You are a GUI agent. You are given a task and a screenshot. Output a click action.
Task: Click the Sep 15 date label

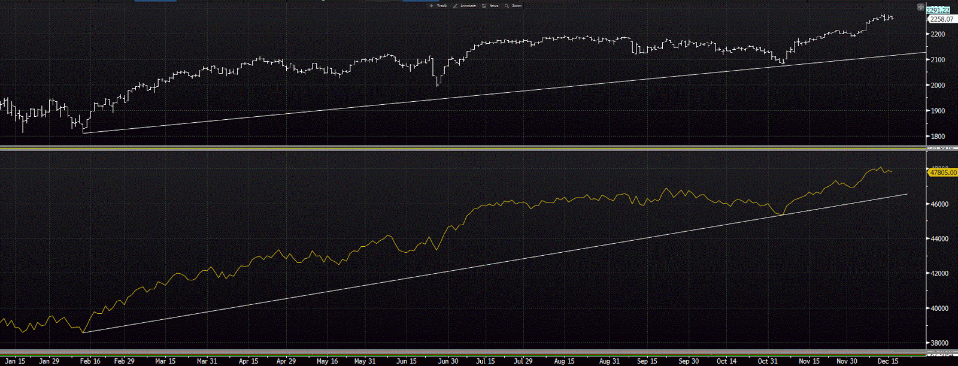pos(647,361)
